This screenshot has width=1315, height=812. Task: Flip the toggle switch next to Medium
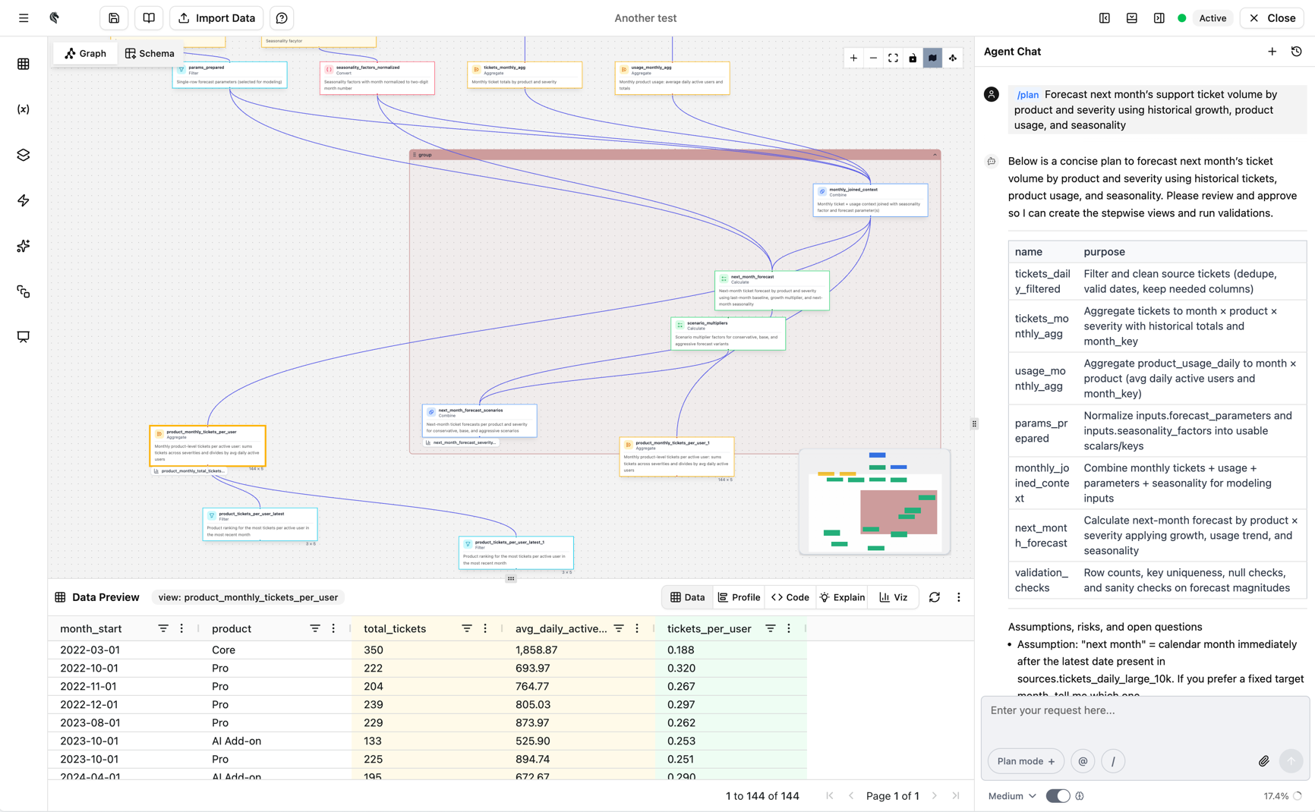coord(1057,795)
